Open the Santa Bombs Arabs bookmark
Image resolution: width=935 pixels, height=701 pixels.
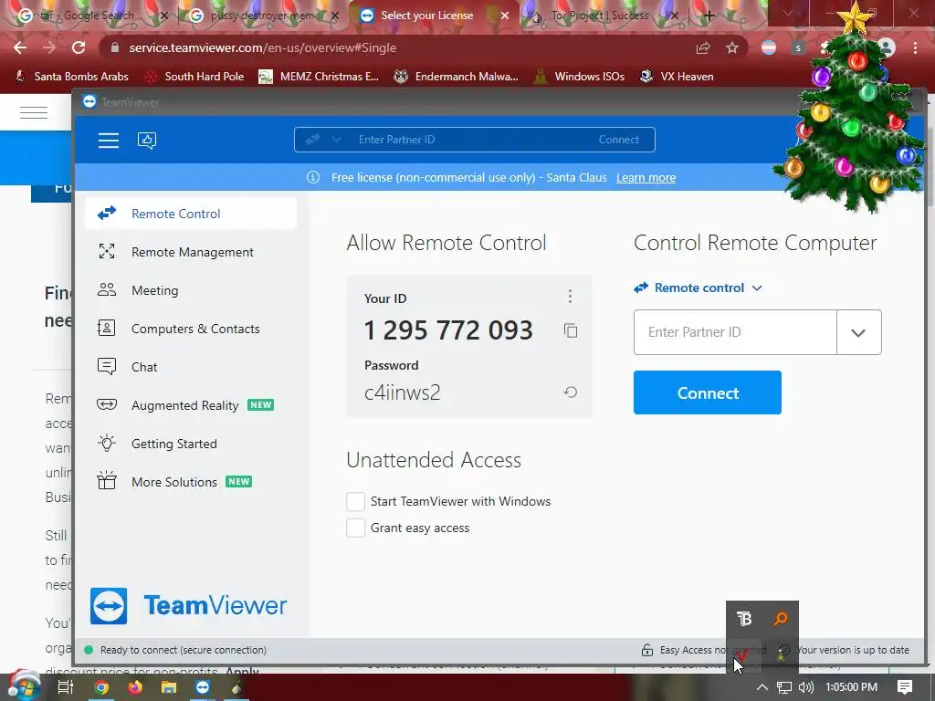[71, 77]
